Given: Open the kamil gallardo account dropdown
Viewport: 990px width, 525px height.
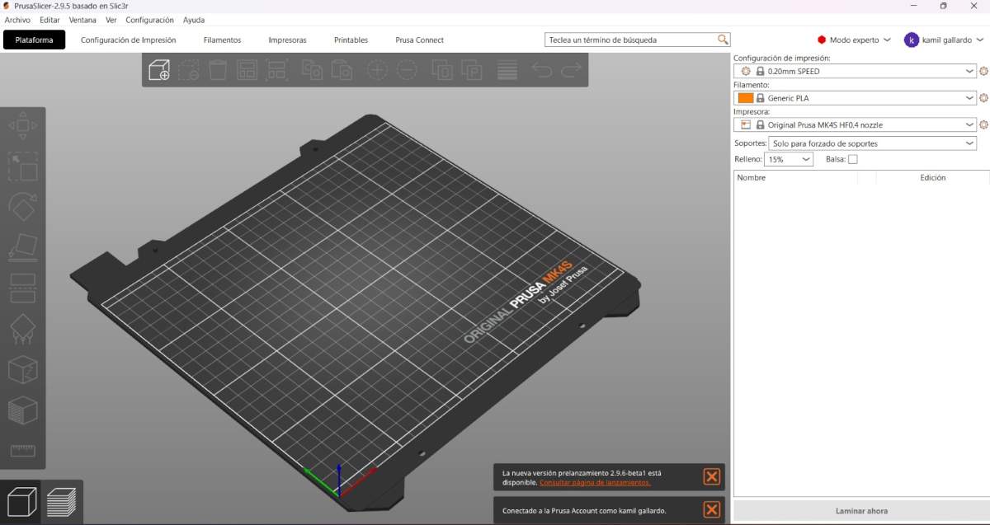Looking at the screenshot, I should 945,40.
